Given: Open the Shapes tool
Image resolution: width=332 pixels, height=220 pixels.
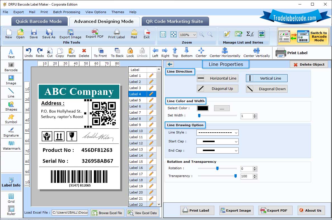Looking at the screenshot, I should 11,106.
